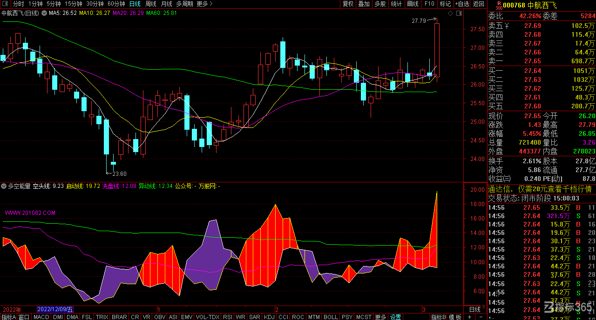The height and width of the screenshot is (320, 596).
Task: Apply the FSL indicator
Action: tap(87, 317)
